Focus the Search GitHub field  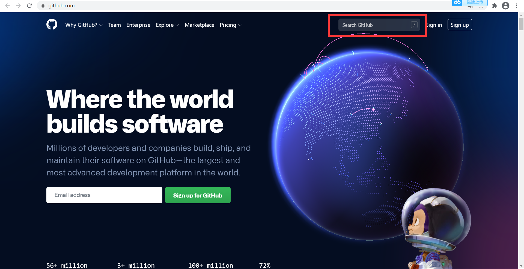[379, 25]
